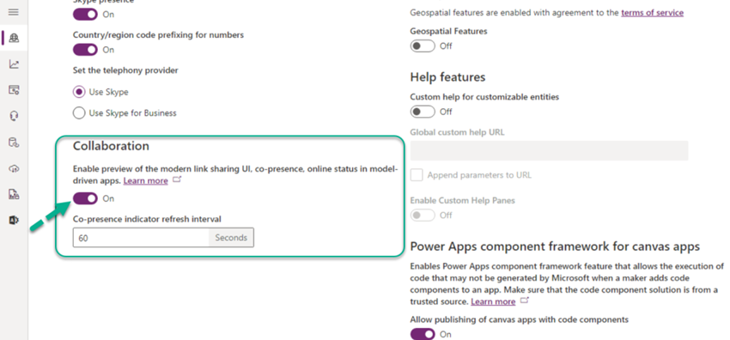Open Learn more link after trusted source

493,301
